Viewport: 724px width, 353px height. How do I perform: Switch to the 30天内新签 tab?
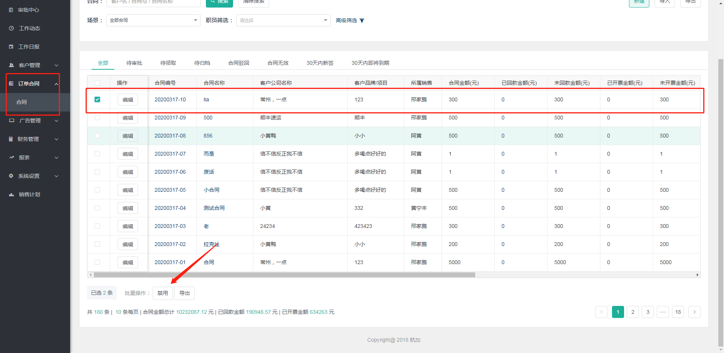click(x=320, y=63)
